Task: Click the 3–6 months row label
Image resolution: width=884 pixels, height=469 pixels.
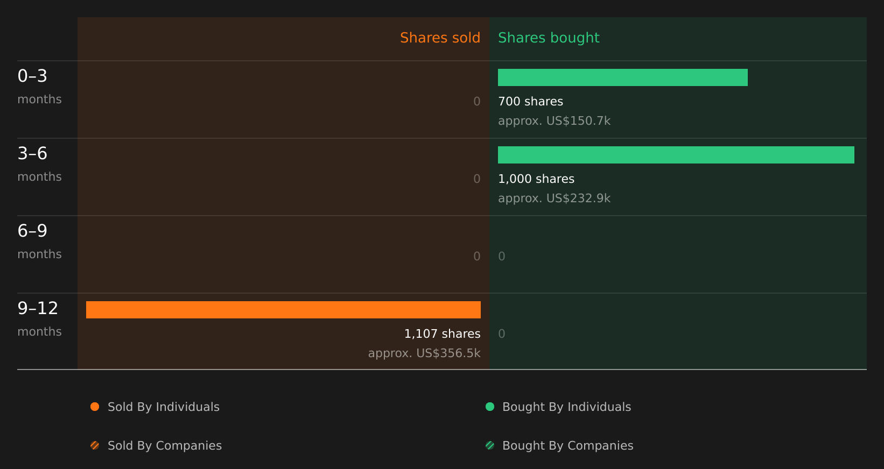Action: [39, 164]
